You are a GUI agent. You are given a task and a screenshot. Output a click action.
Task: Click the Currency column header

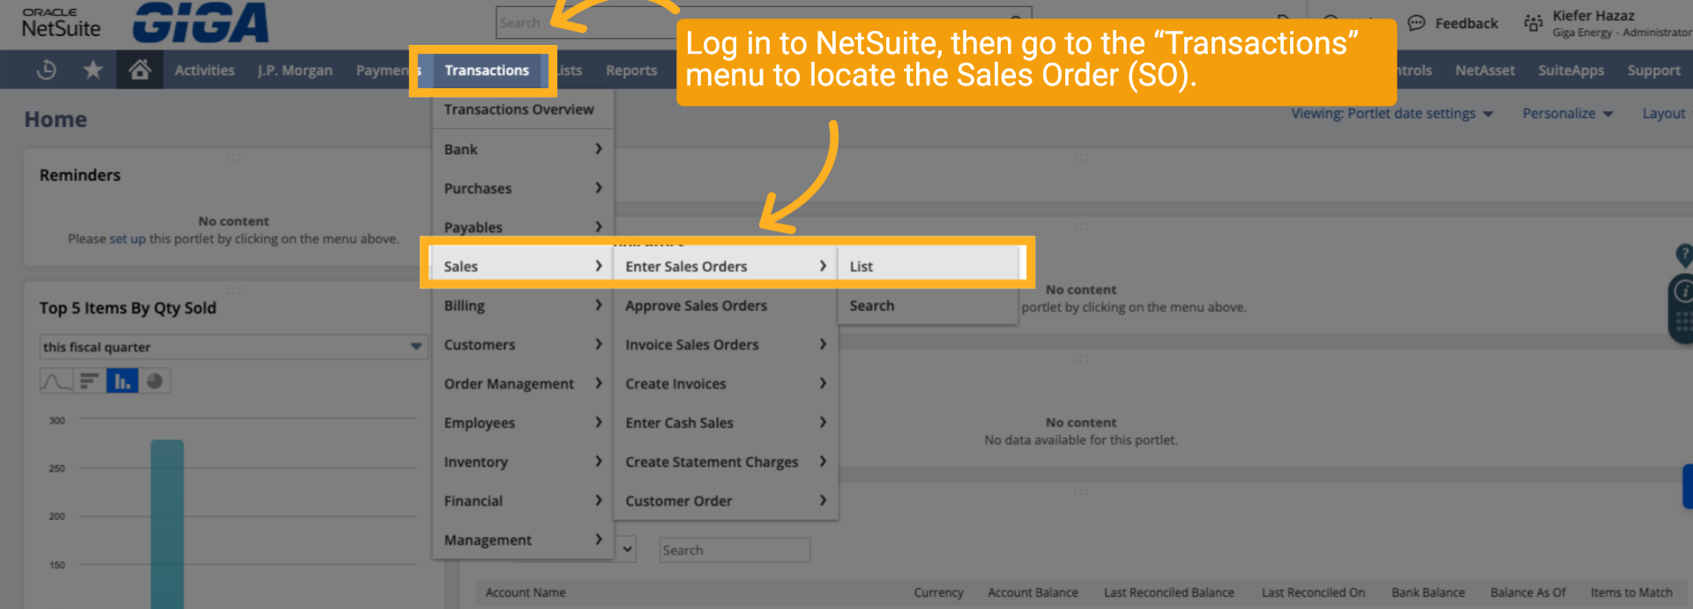click(938, 592)
